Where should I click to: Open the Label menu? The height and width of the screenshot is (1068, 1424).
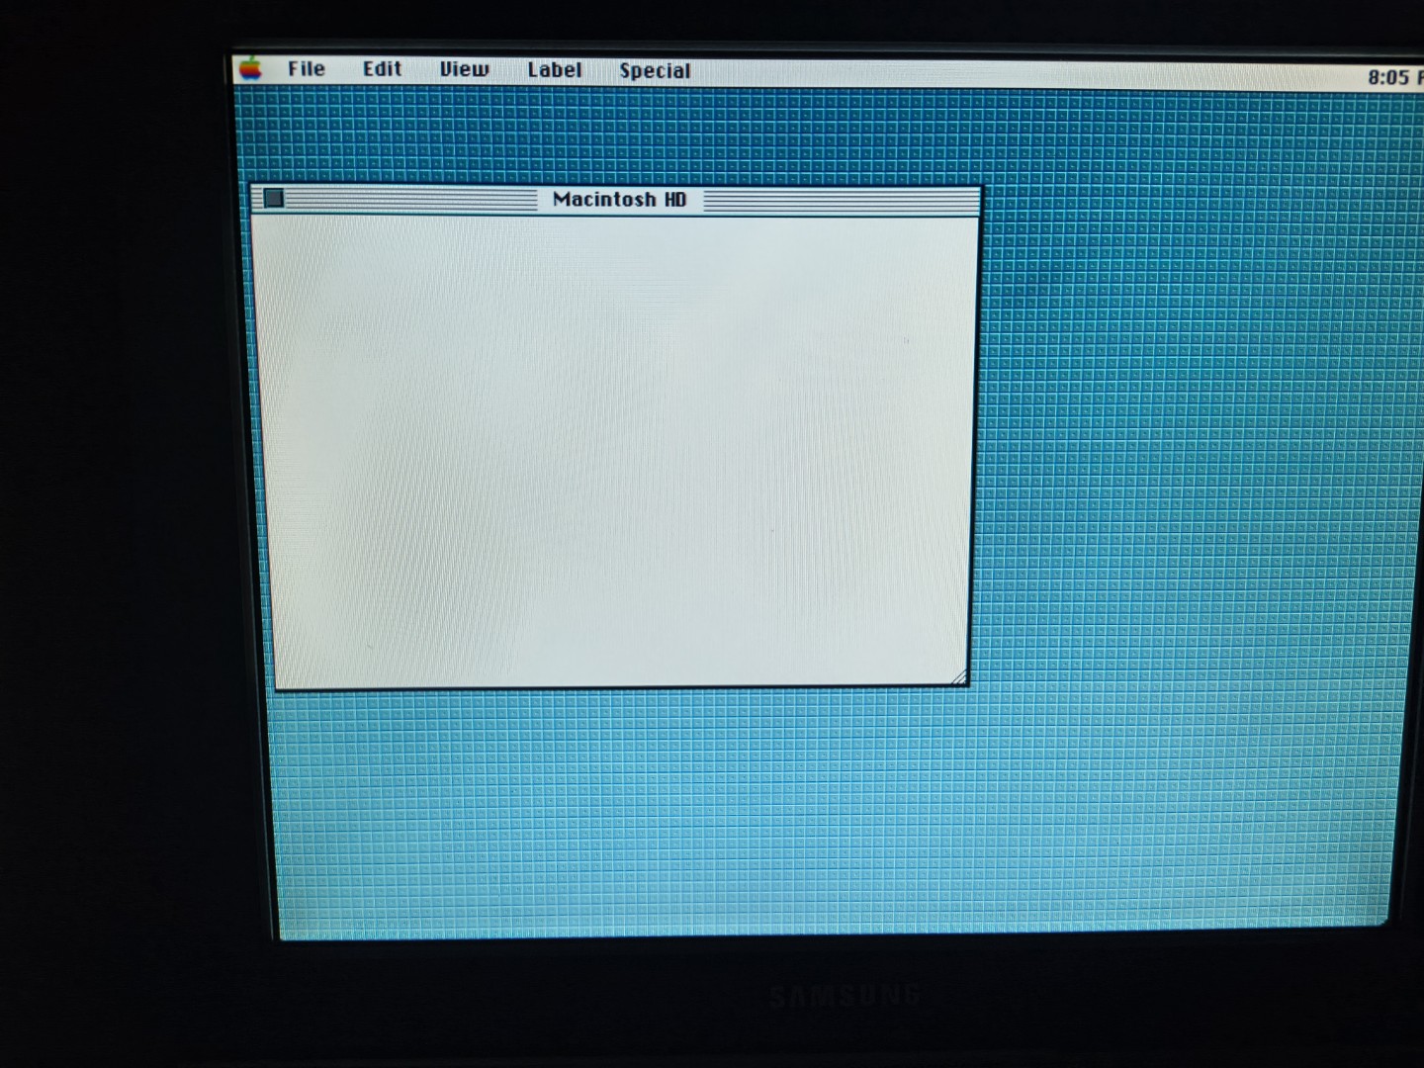click(x=554, y=70)
